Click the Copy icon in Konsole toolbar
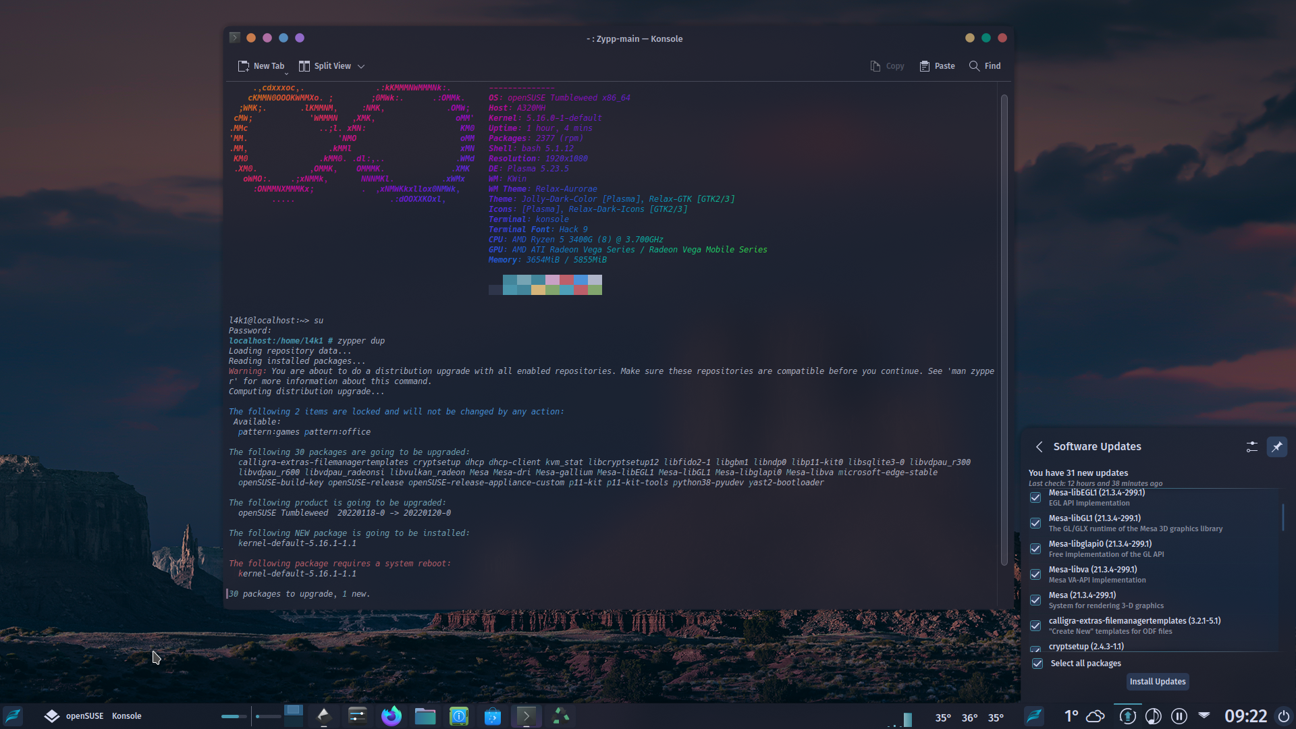This screenshot has height=729, width=1296. [875, 66]
